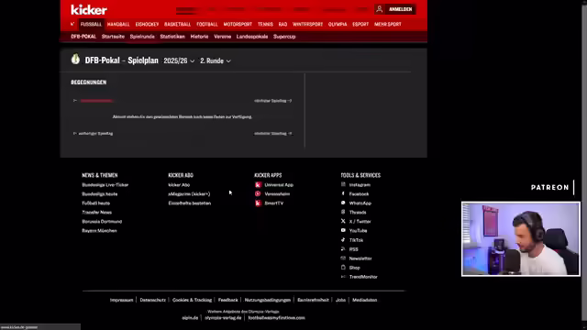The height and width of the screenshot is (330, 587).
Task: Click the X / Twitter icon
Action: tap(343, 221)
